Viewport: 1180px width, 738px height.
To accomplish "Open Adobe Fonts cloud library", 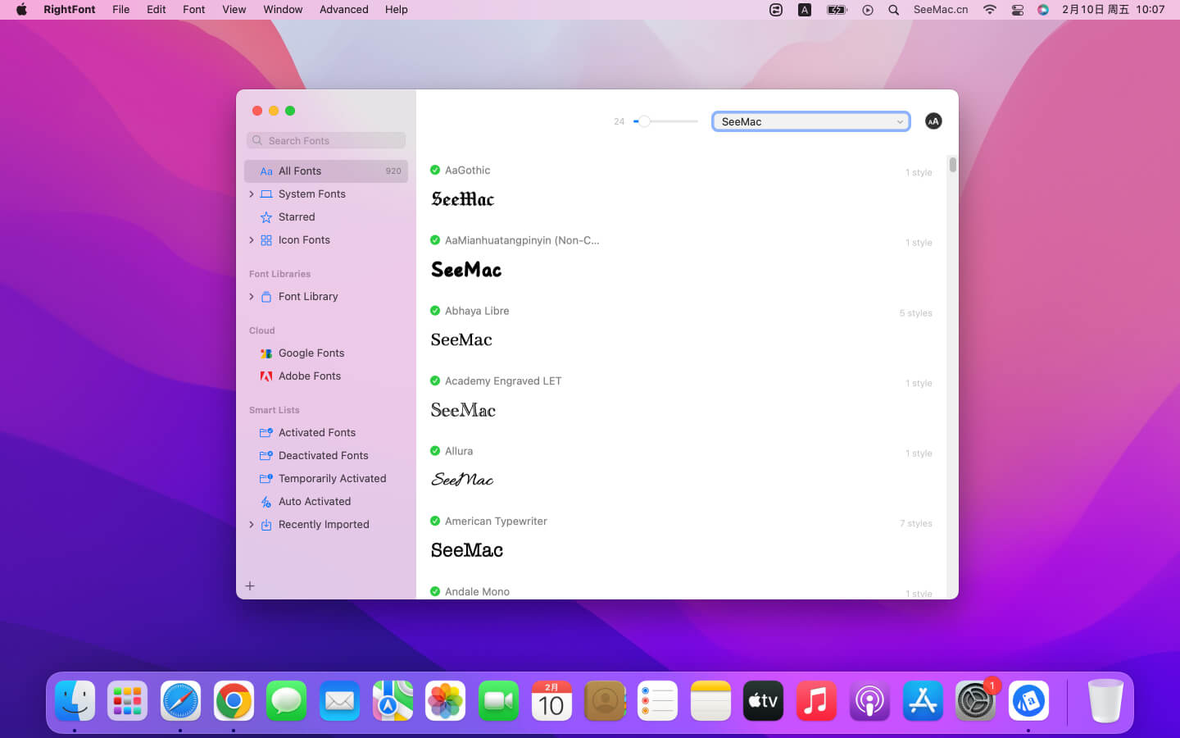I will point(309,376).
